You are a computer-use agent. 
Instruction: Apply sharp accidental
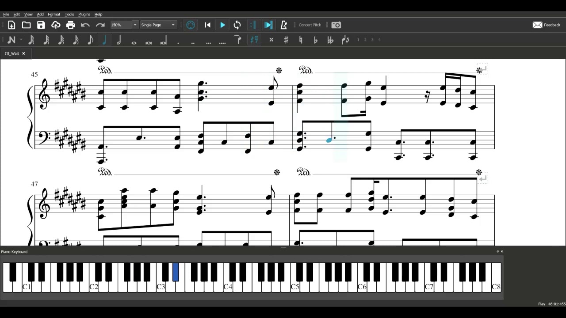coord(286,40)
